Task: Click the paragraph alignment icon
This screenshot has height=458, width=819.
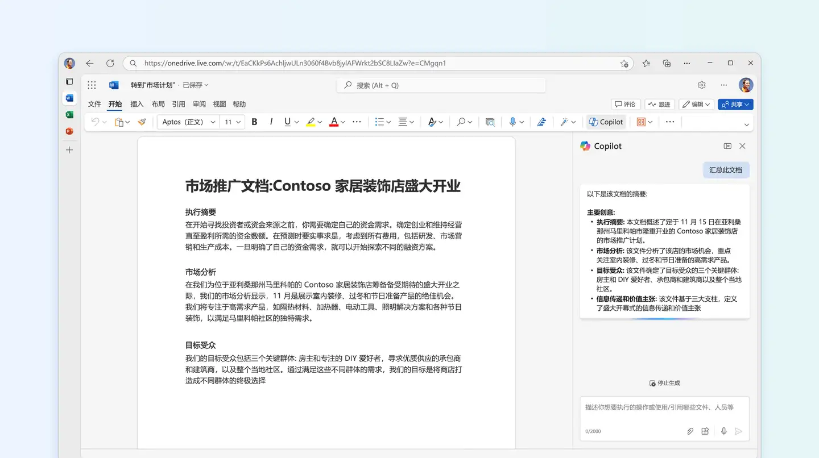Action: tap(403, 122)
